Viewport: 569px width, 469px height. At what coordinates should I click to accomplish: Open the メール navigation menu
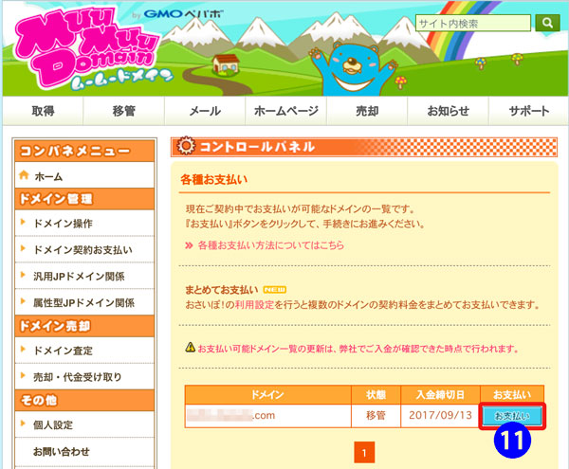[x=205, y=111]
